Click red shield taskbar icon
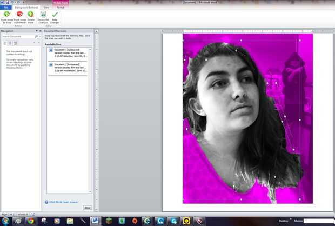335x226 pixels. click(199, 221)
